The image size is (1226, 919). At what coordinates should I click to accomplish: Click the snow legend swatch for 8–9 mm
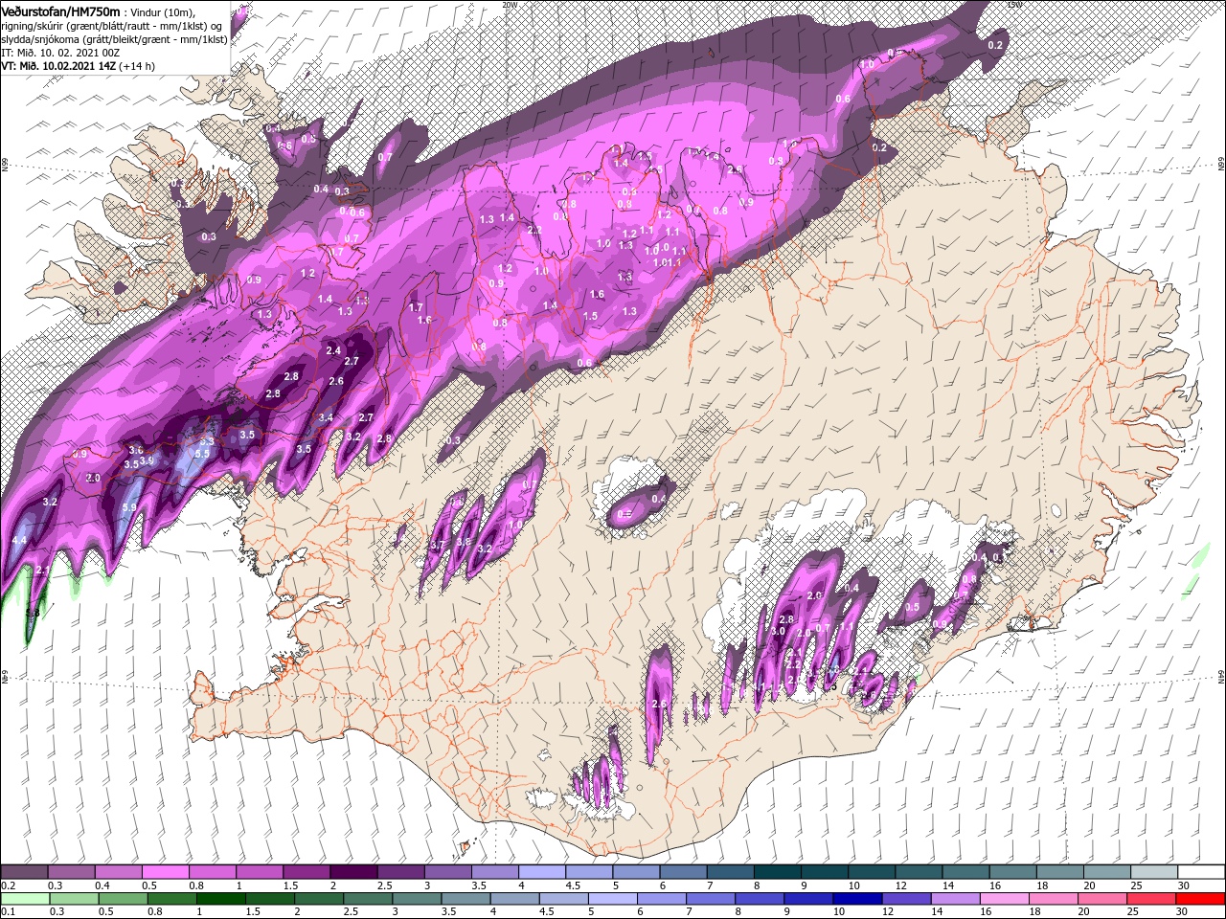pos(778,872)
